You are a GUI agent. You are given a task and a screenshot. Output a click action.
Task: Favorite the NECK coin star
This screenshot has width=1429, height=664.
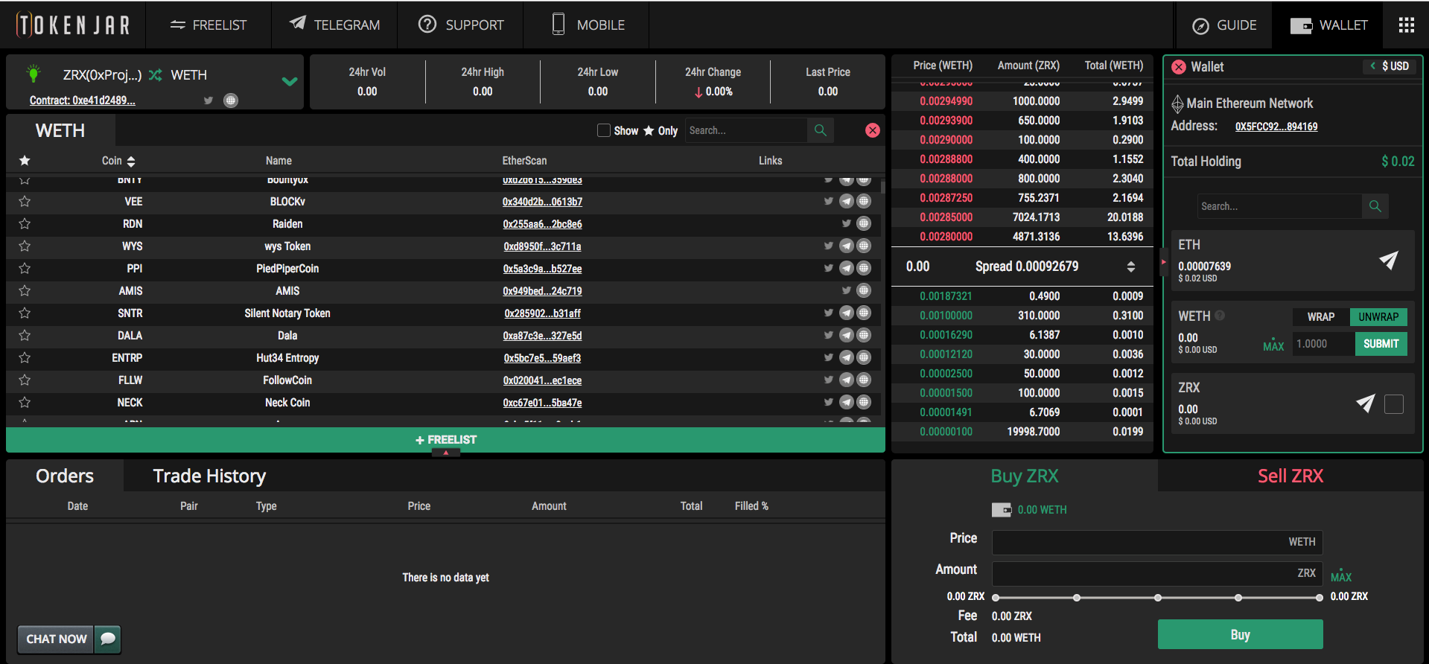click(25, 402)
